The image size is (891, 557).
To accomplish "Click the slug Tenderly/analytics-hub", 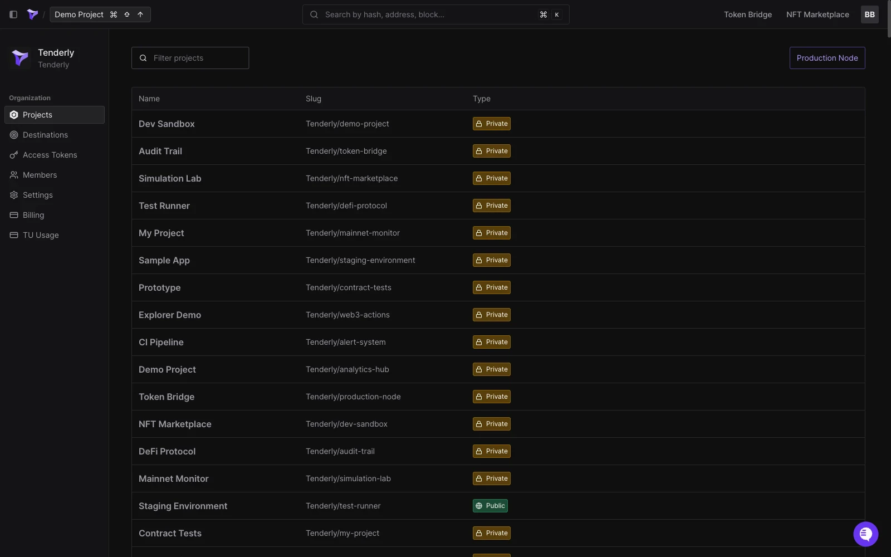I will [x=347, y=369].
